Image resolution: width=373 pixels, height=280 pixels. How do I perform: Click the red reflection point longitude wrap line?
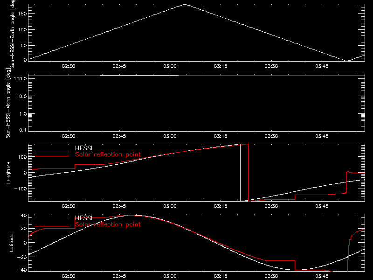pos(248,173)
